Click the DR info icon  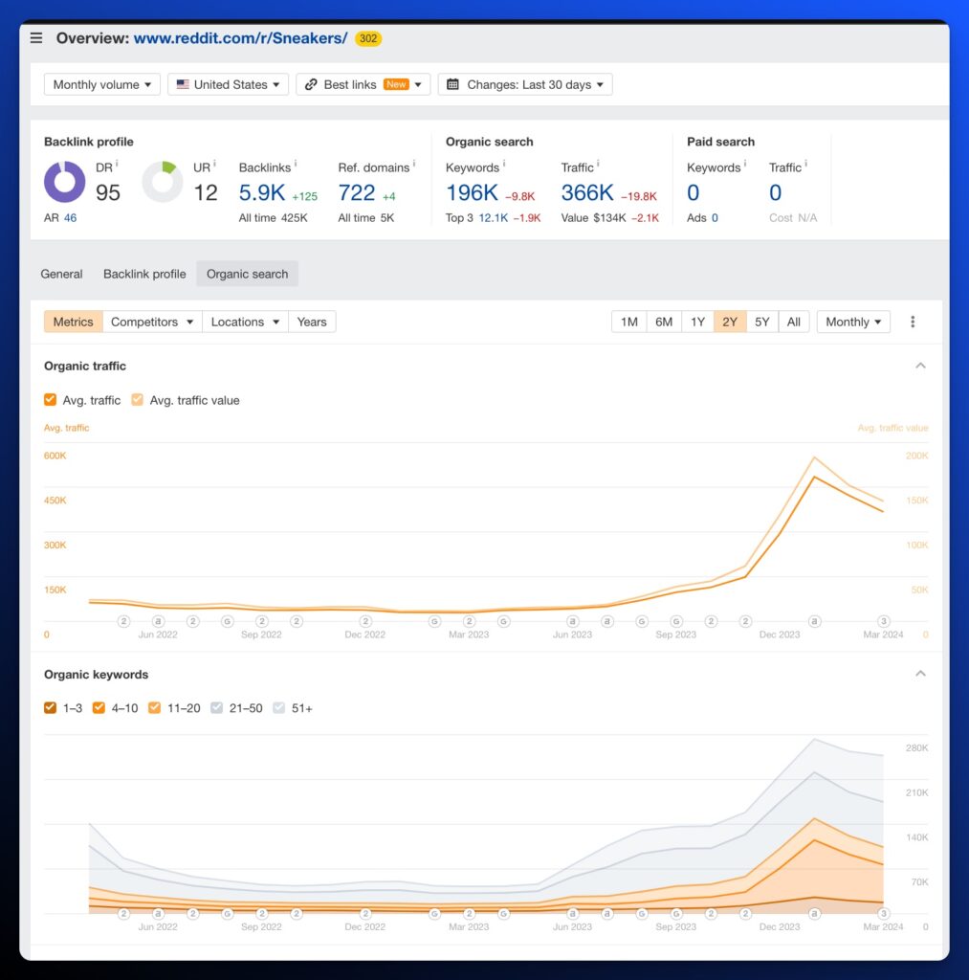pyautogui.click(x=117, y=164)
